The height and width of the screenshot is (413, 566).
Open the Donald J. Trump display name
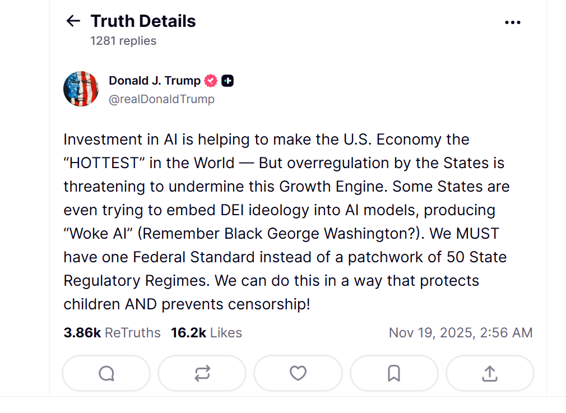point(155,81)
